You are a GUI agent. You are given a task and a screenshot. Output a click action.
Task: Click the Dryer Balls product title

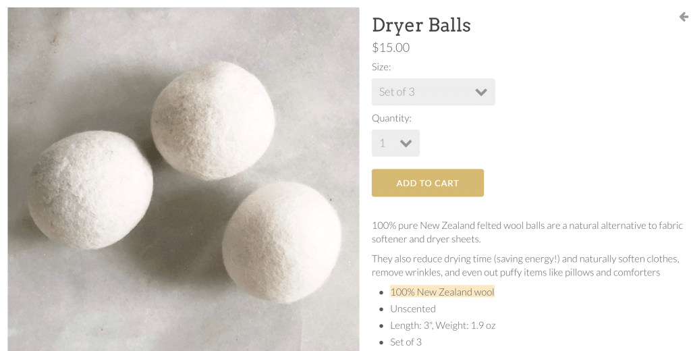click(421, 25)
